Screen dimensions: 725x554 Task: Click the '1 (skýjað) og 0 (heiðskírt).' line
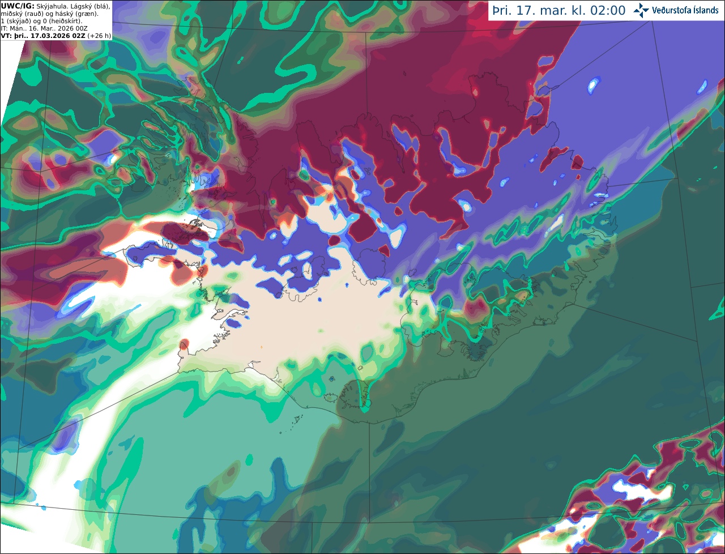click(x=41, y=21)
